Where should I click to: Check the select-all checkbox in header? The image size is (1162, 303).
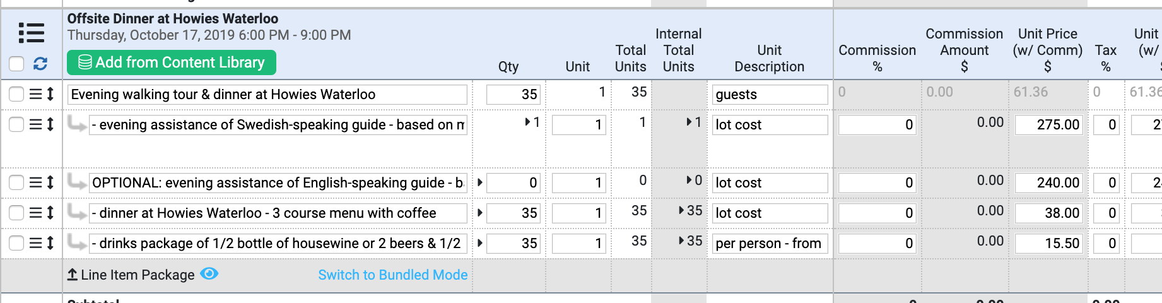click(17, 64)
